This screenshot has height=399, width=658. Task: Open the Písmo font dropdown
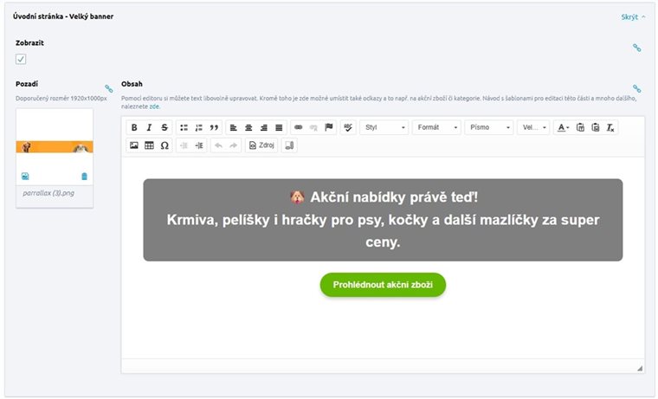489,128
